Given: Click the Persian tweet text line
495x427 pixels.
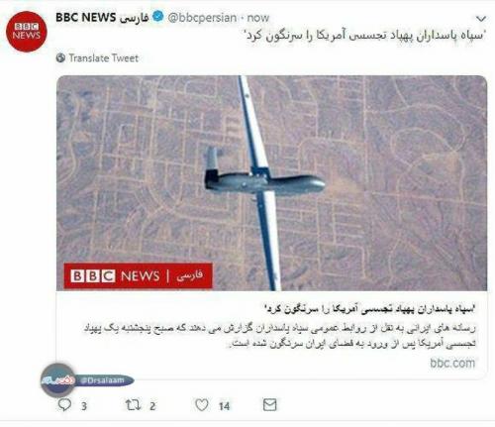Looking at the screenshot, I should 365,36.
